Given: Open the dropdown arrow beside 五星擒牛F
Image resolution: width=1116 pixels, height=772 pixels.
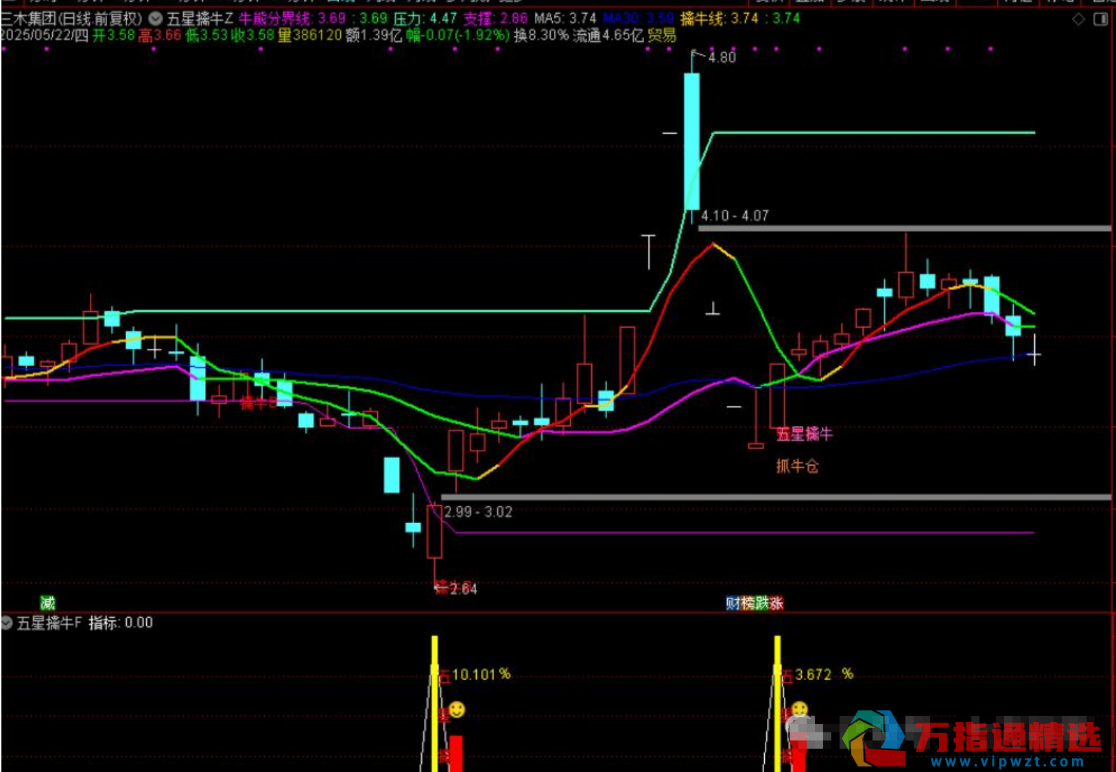Looking at the screenshot, I should click(x=7, y=623).
